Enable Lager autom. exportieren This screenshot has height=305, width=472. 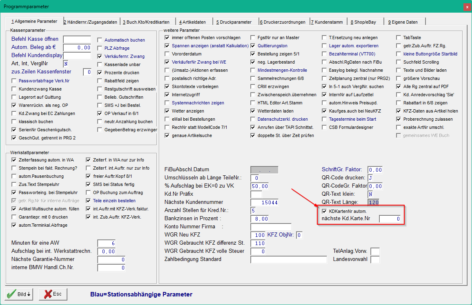(324, 46)
